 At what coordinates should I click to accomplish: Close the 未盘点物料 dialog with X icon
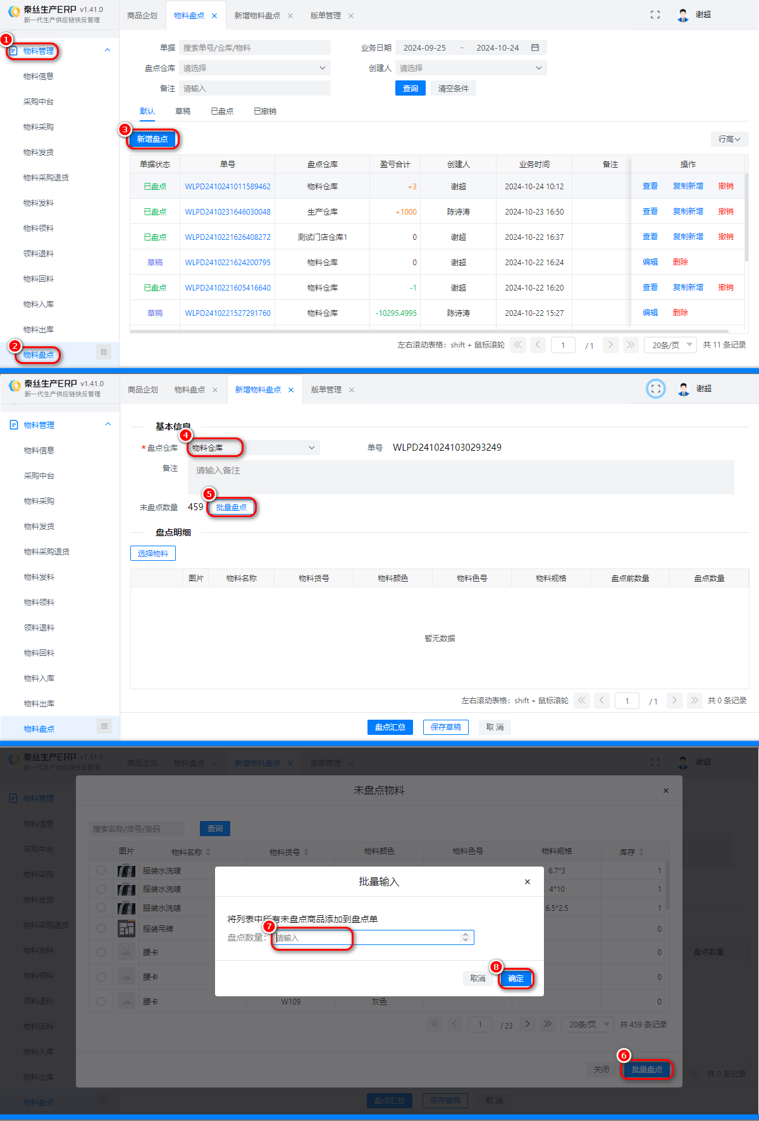(x=665, y=791)
